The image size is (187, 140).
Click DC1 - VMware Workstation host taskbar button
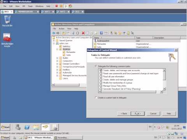coord(39,138)
